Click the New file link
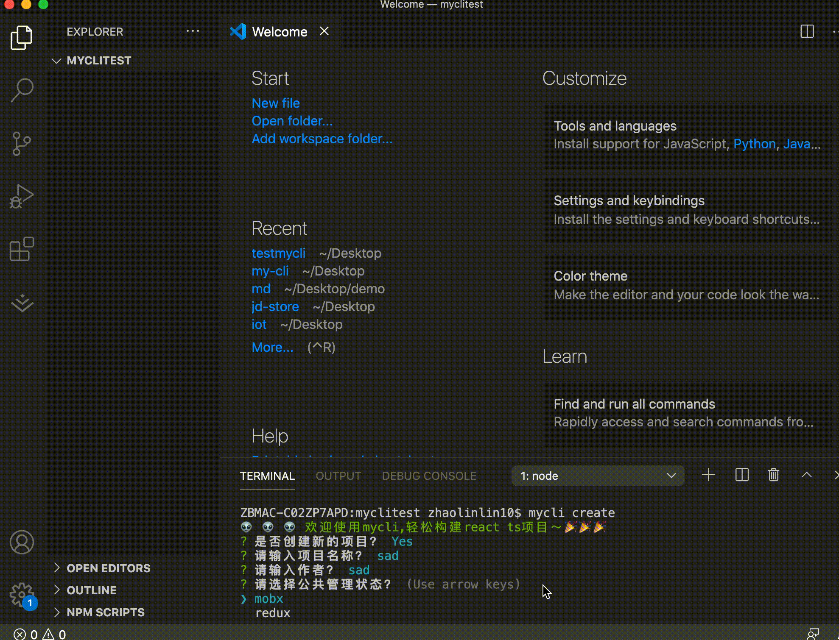The height and width of the screenshot is (640, 839). coord(276,103)
